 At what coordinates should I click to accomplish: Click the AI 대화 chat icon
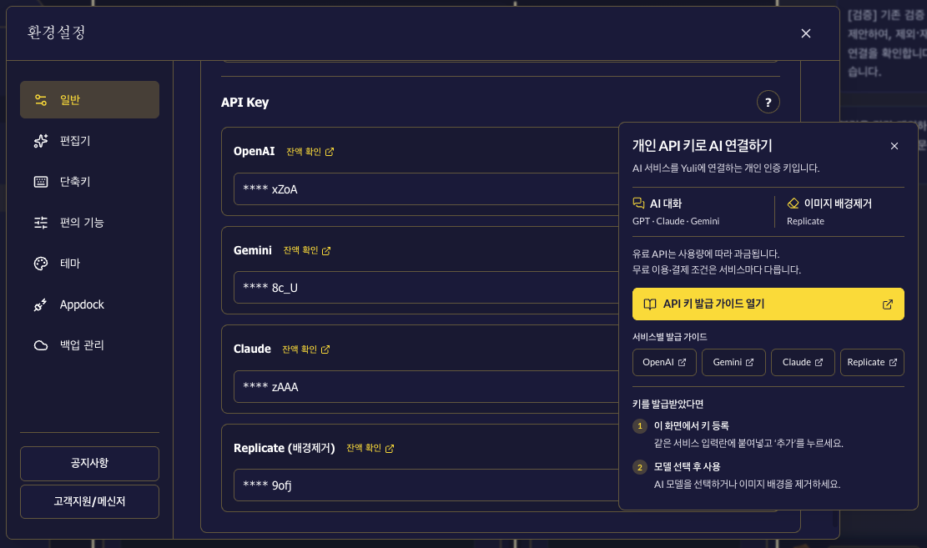click(638, 204)
